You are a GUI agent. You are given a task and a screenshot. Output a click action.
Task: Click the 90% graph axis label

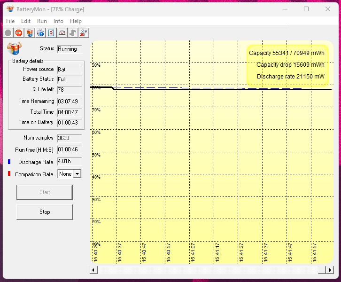[96, 65]
